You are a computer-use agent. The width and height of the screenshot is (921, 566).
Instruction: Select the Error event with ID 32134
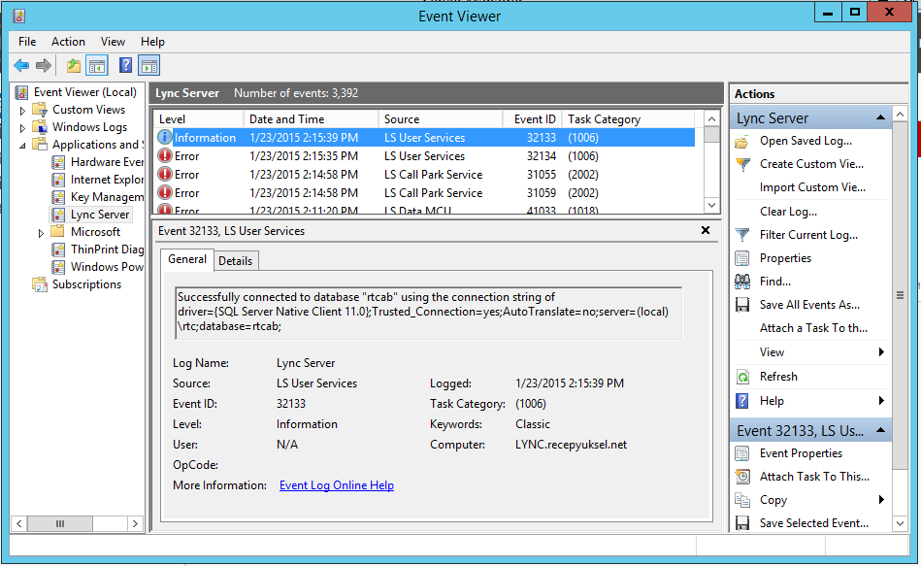[424, 156]
